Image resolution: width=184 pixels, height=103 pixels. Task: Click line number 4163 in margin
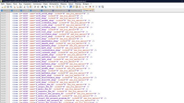3,100
